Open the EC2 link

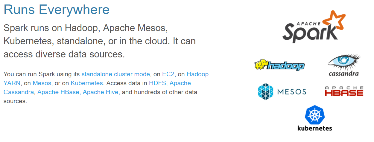coord(168,74)
